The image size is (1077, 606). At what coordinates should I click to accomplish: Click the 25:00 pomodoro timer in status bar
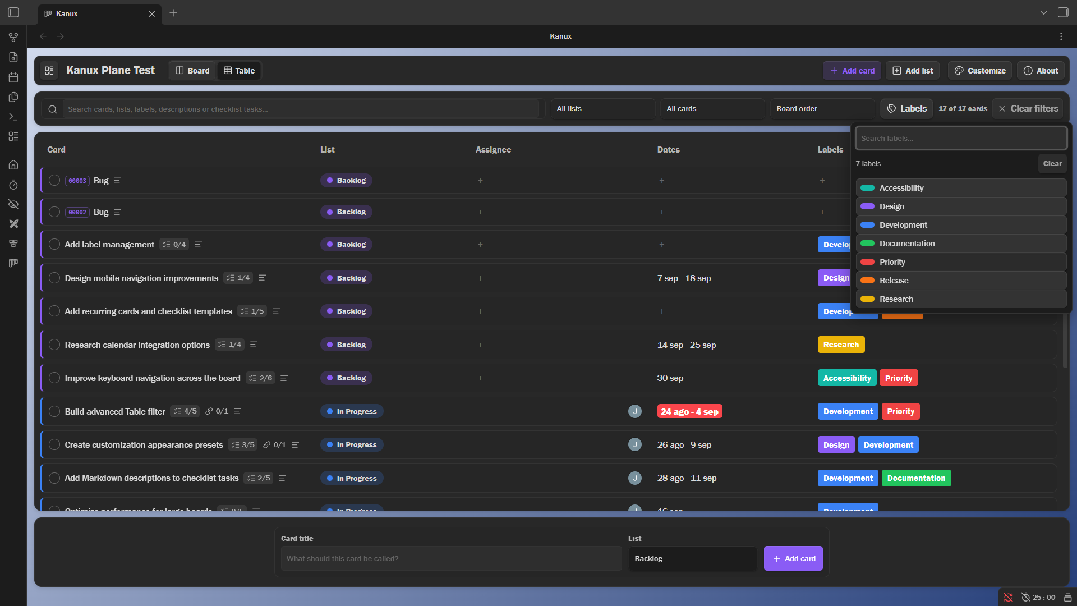(x=1038, y=598)
